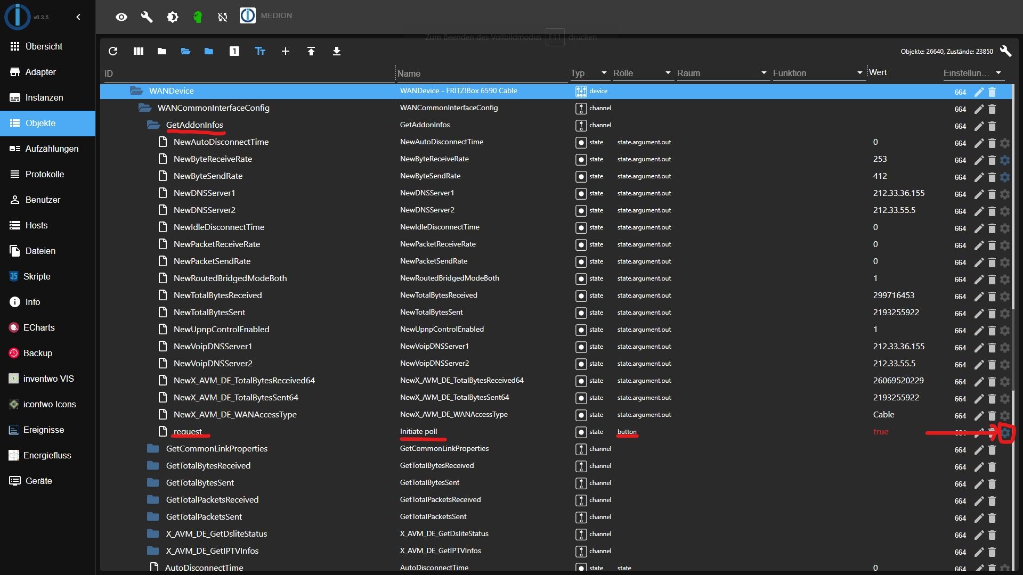1023x575 pixels.
Task: Open Instanzen in sidebar
Action: click(x=48, y=97)
